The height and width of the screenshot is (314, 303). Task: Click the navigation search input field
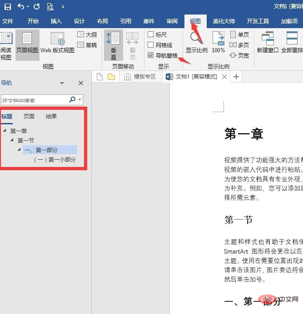click(34, 100)
